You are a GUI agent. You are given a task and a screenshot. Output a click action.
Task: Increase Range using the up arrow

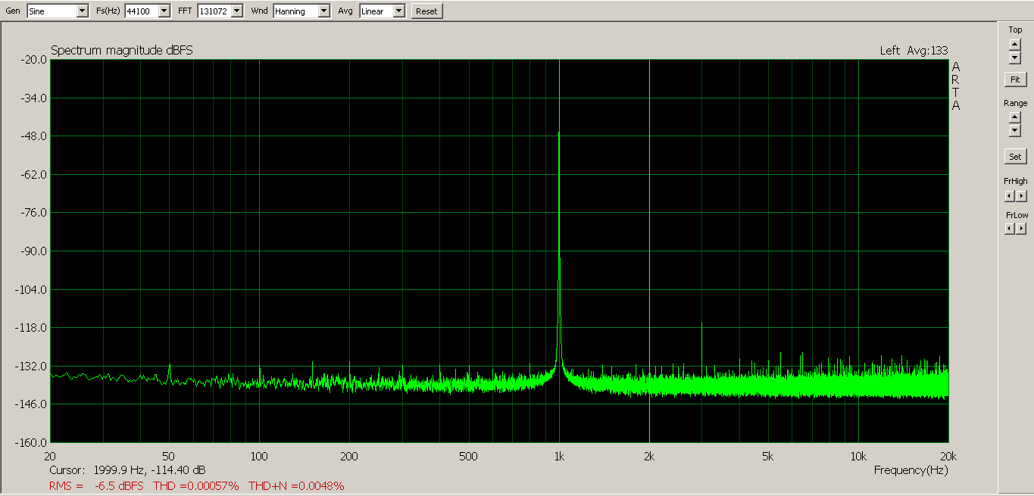click(x=1015, y=117)
